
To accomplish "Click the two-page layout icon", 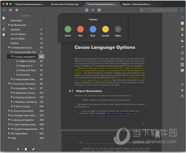I will tap(99, 10).
